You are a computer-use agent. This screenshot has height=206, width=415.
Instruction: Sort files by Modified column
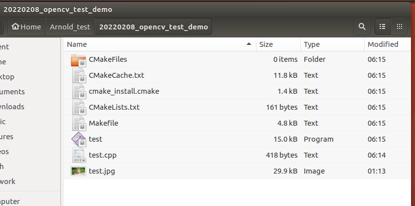[x=383, y=44]
